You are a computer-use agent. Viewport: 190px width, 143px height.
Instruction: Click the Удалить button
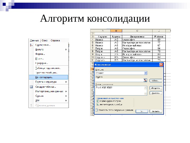coord(156,93)
